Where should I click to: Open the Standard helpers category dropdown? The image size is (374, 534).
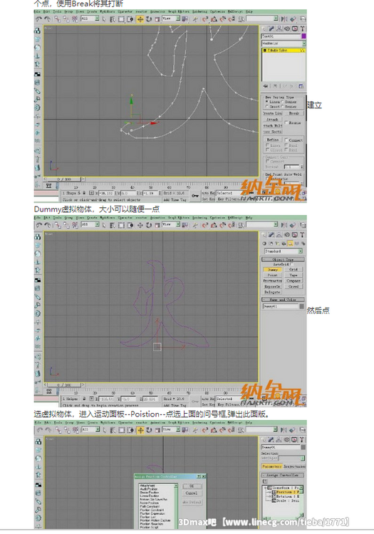(284, 251)
